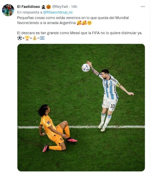Click the money bag emoji
Screen dimensions: 153x173
[35, 38]
